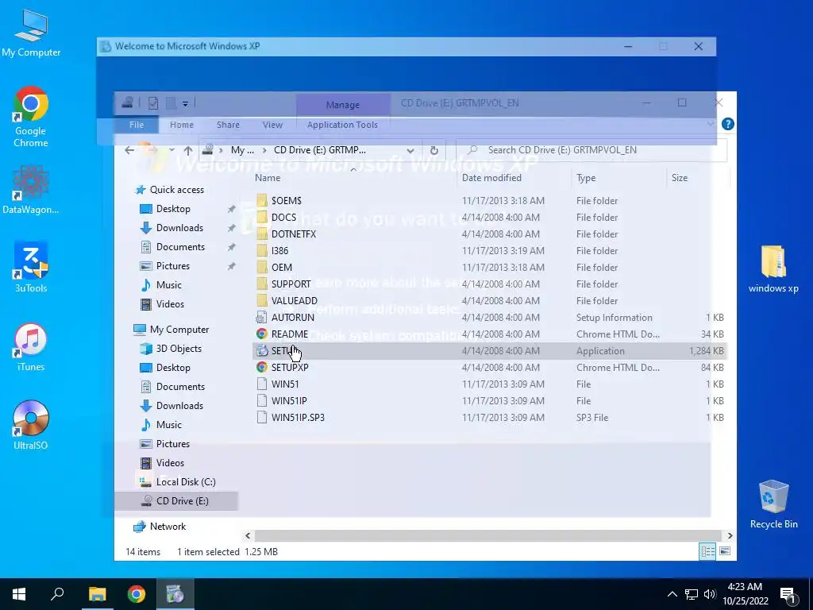Open the address bar history dropdown
Screen dimensions: 813x610
[x=410, y=150]
